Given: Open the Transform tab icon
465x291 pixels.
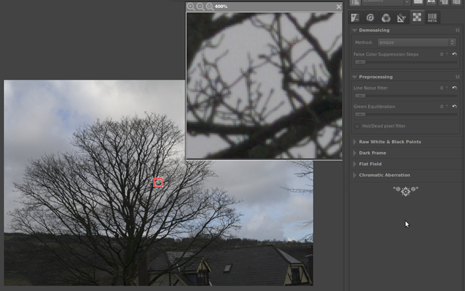Looking at the screenshot, I should pyautogui.click(x=401, y=18).
